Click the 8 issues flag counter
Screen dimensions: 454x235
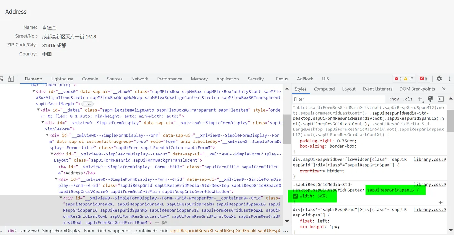pyautogui.click(x=424, y=79)
